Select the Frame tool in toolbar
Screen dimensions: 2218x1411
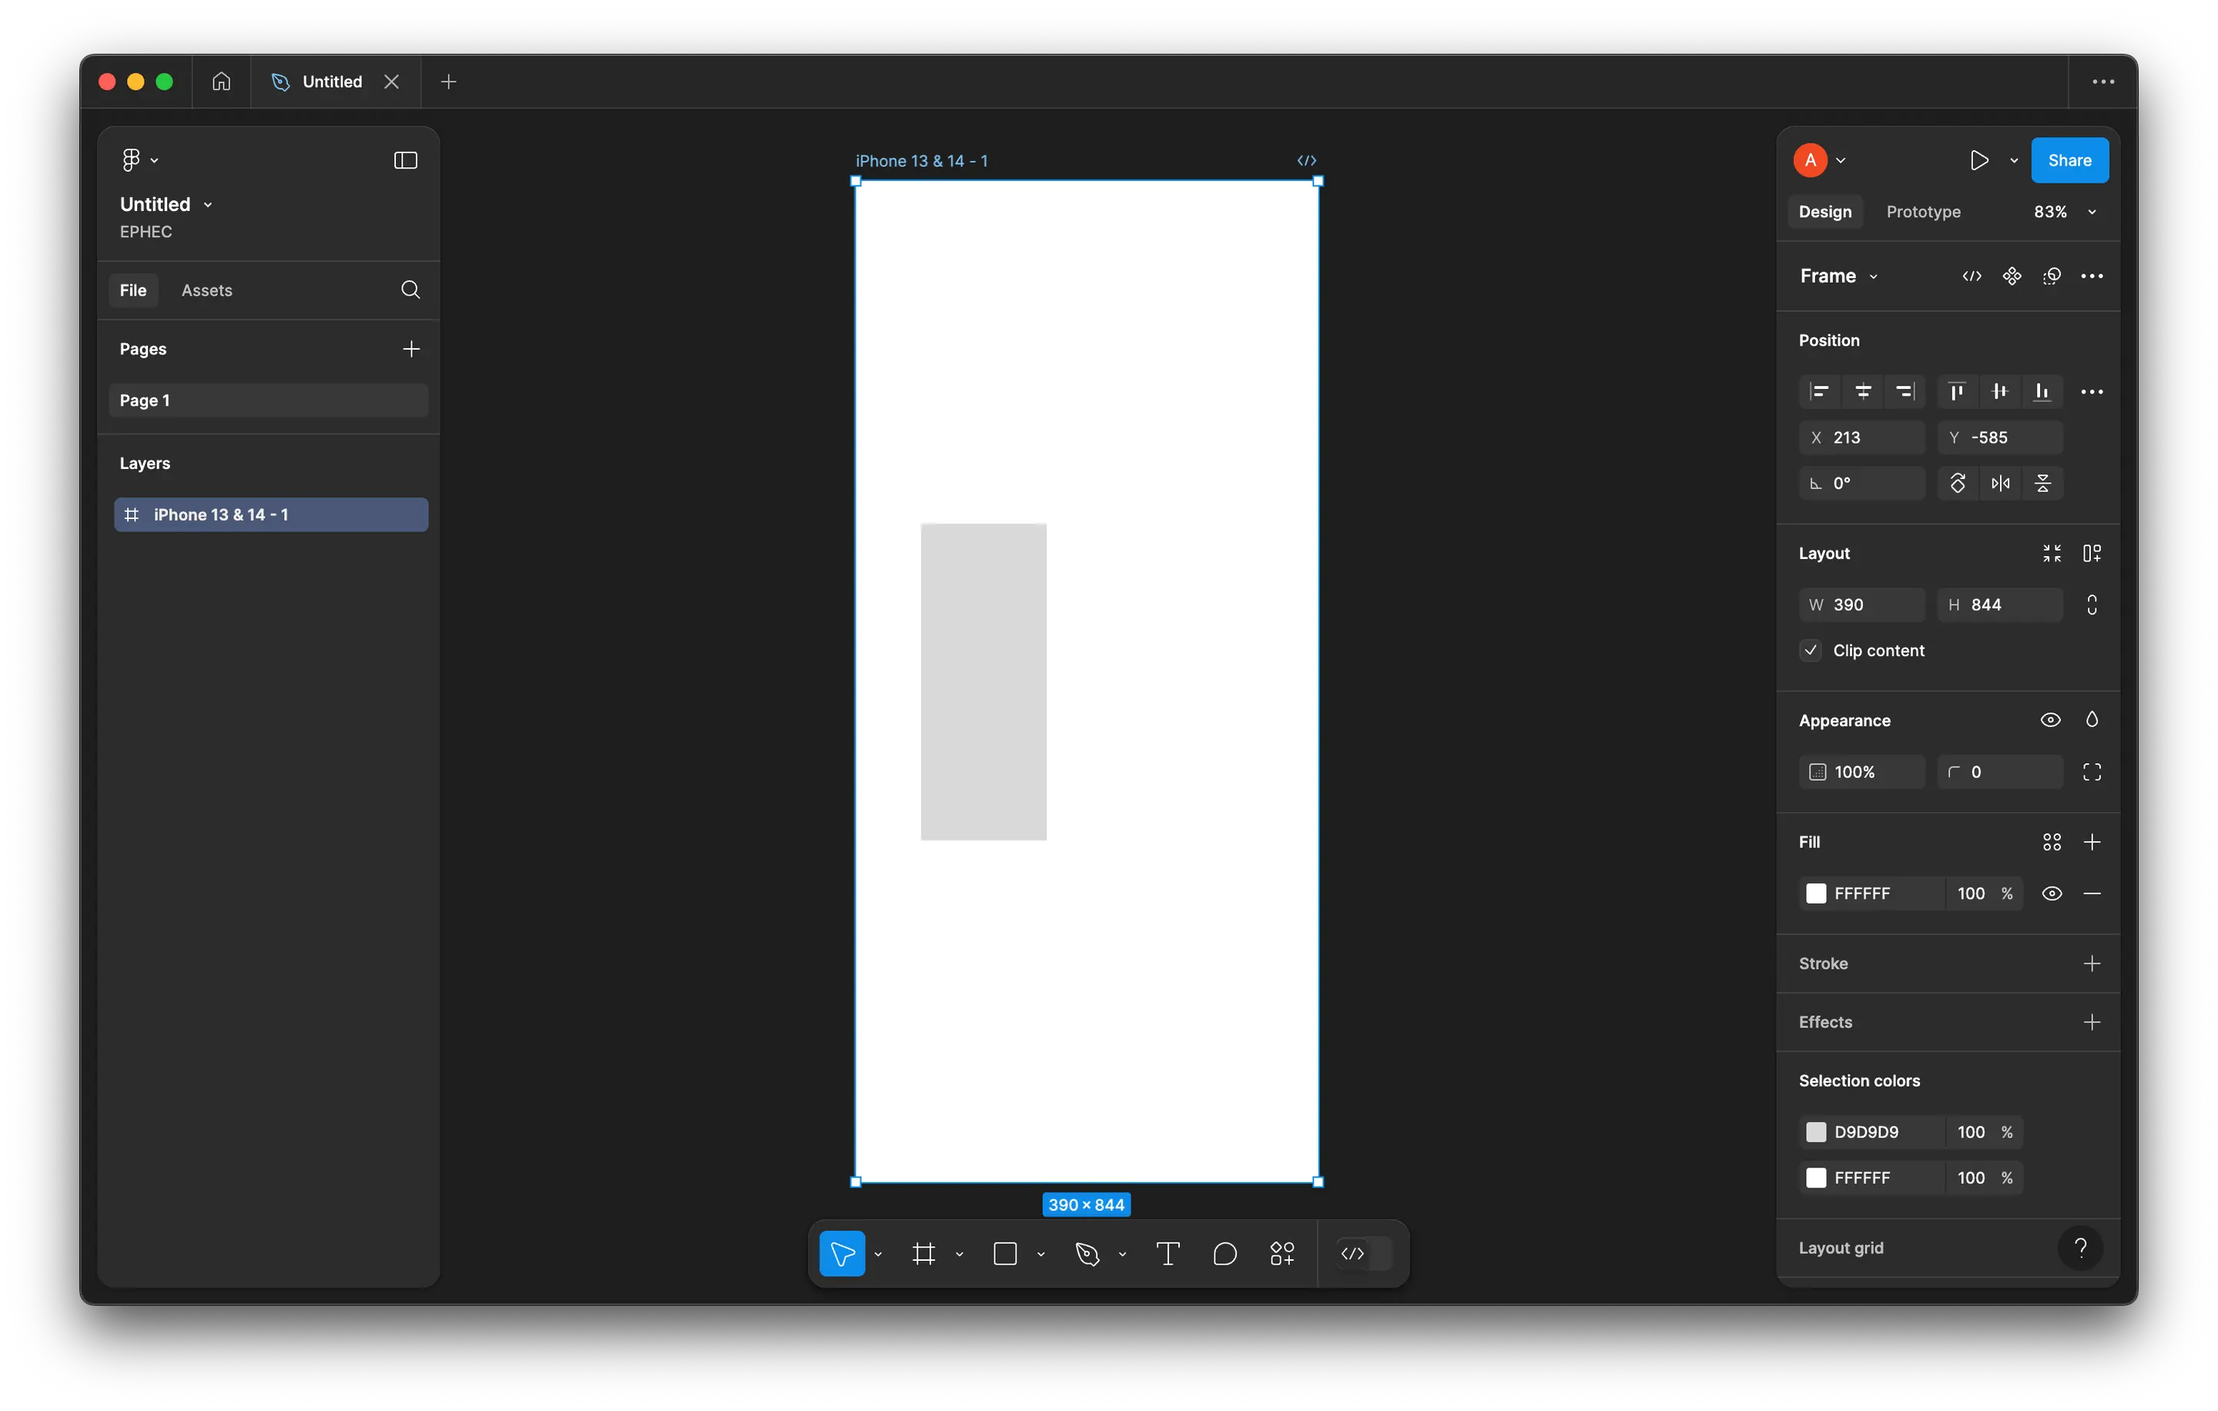924,1254
